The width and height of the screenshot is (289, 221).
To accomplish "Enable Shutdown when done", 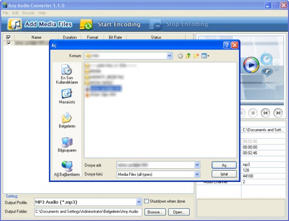I will (146, 201).
